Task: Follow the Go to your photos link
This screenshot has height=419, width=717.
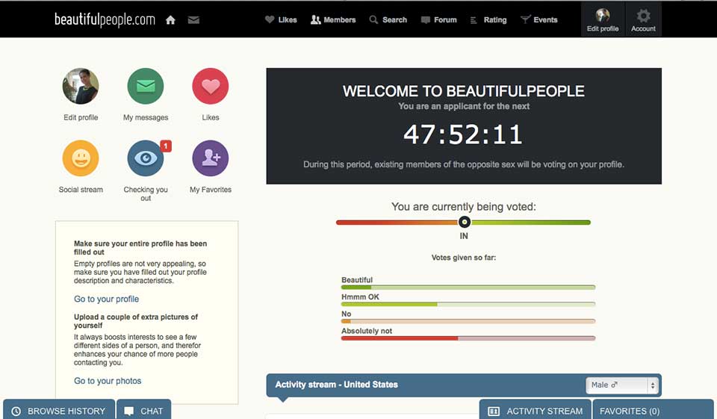Action: point(108,381)
